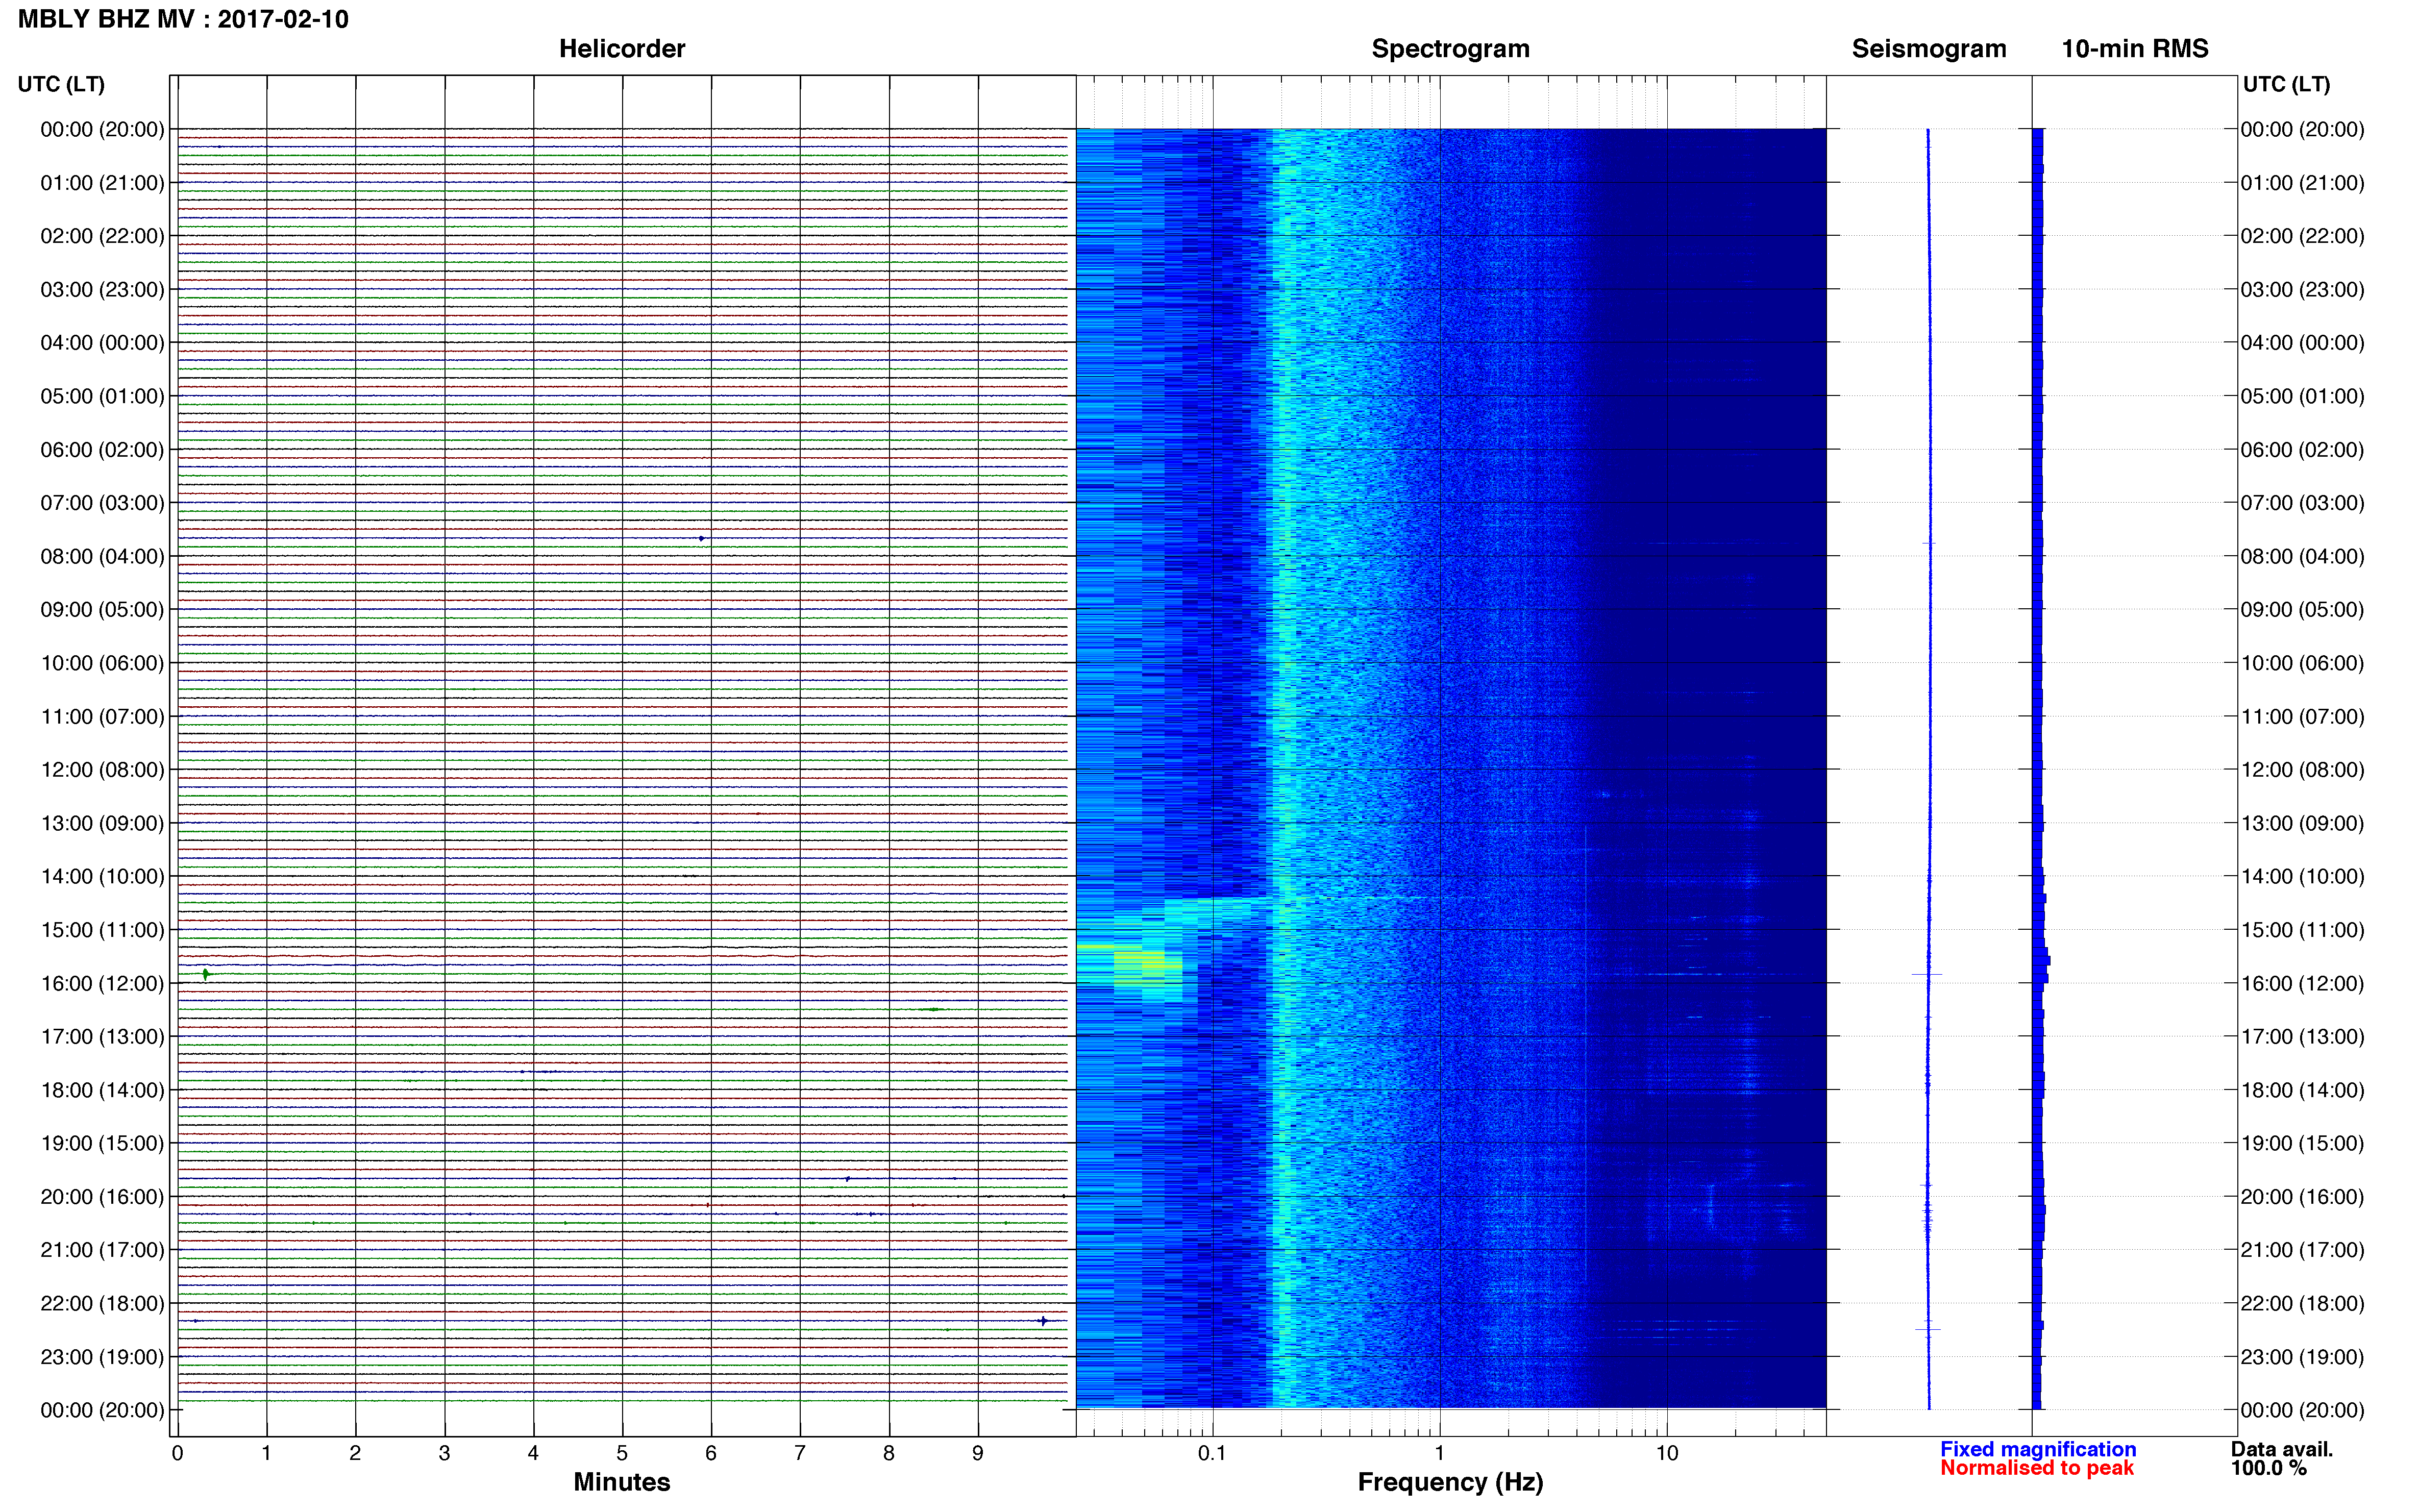
Task: Click RMS-side time label 15:00 (11:00)
Action: (2302, 930)
